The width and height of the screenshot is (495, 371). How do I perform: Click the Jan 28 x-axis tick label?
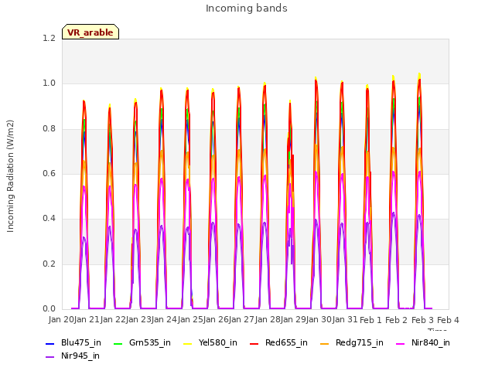coord(268,319)
